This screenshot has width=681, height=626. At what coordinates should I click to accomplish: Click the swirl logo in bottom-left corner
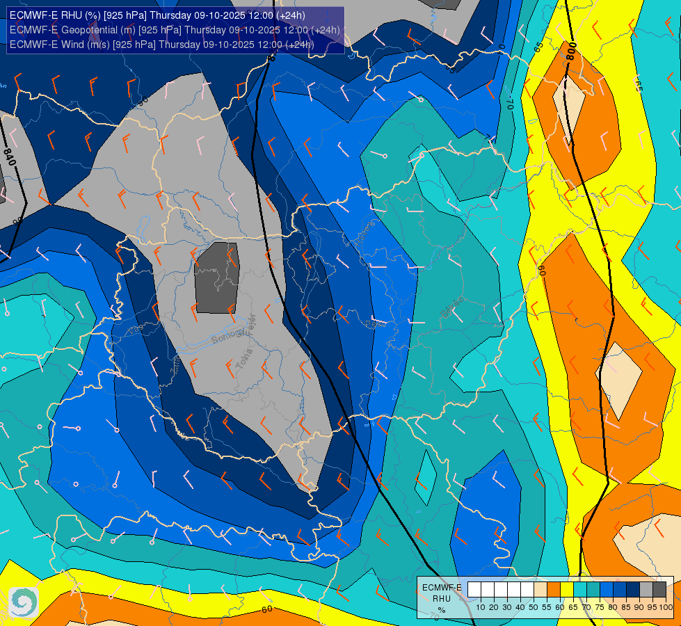[24, 602]
